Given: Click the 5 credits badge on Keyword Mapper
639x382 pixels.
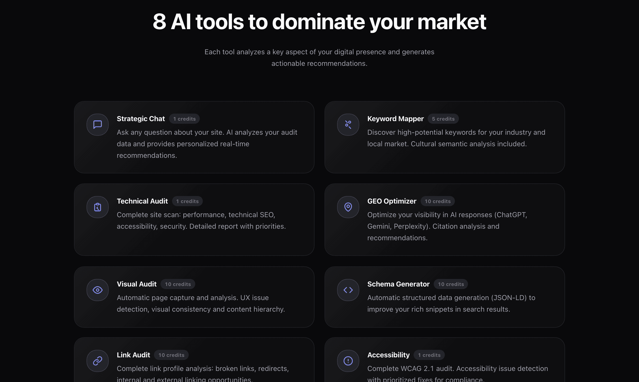Looking at the screenshot, I should coord(443,119).
